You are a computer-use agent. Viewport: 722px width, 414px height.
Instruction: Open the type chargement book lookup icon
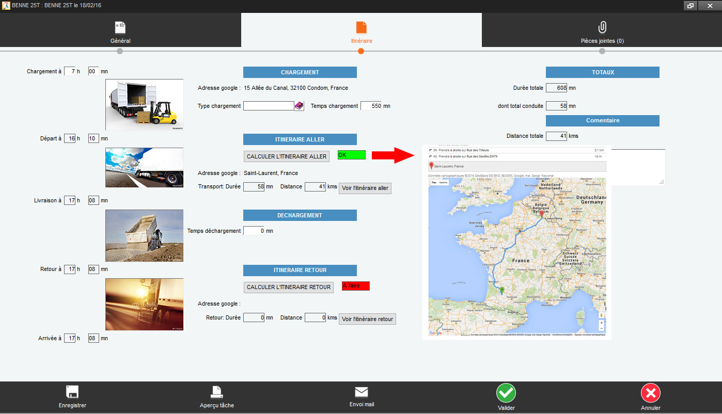coord(299,106)
